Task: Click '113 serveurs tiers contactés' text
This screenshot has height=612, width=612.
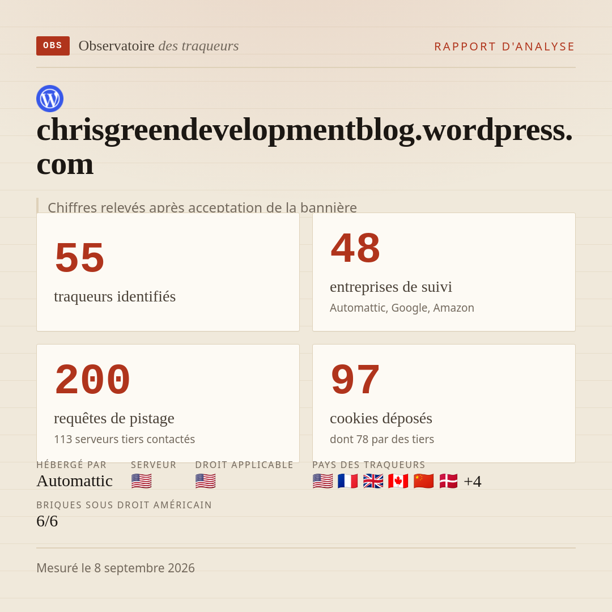Action: (x=125, y=440)
